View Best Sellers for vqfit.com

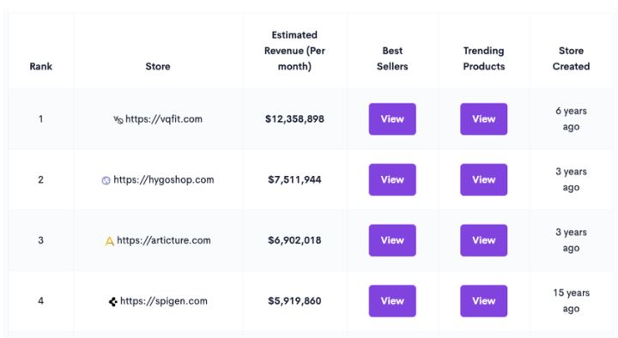click(x=392, y=119)
